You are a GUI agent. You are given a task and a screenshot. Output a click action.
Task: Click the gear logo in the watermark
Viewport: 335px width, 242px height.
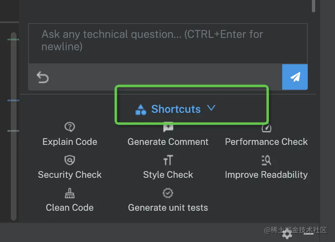[x=287, y=234]
